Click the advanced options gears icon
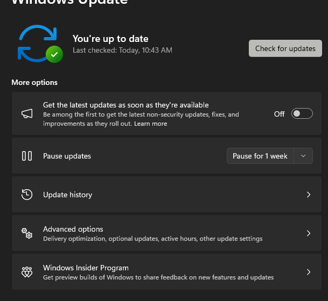 point(27,233)
